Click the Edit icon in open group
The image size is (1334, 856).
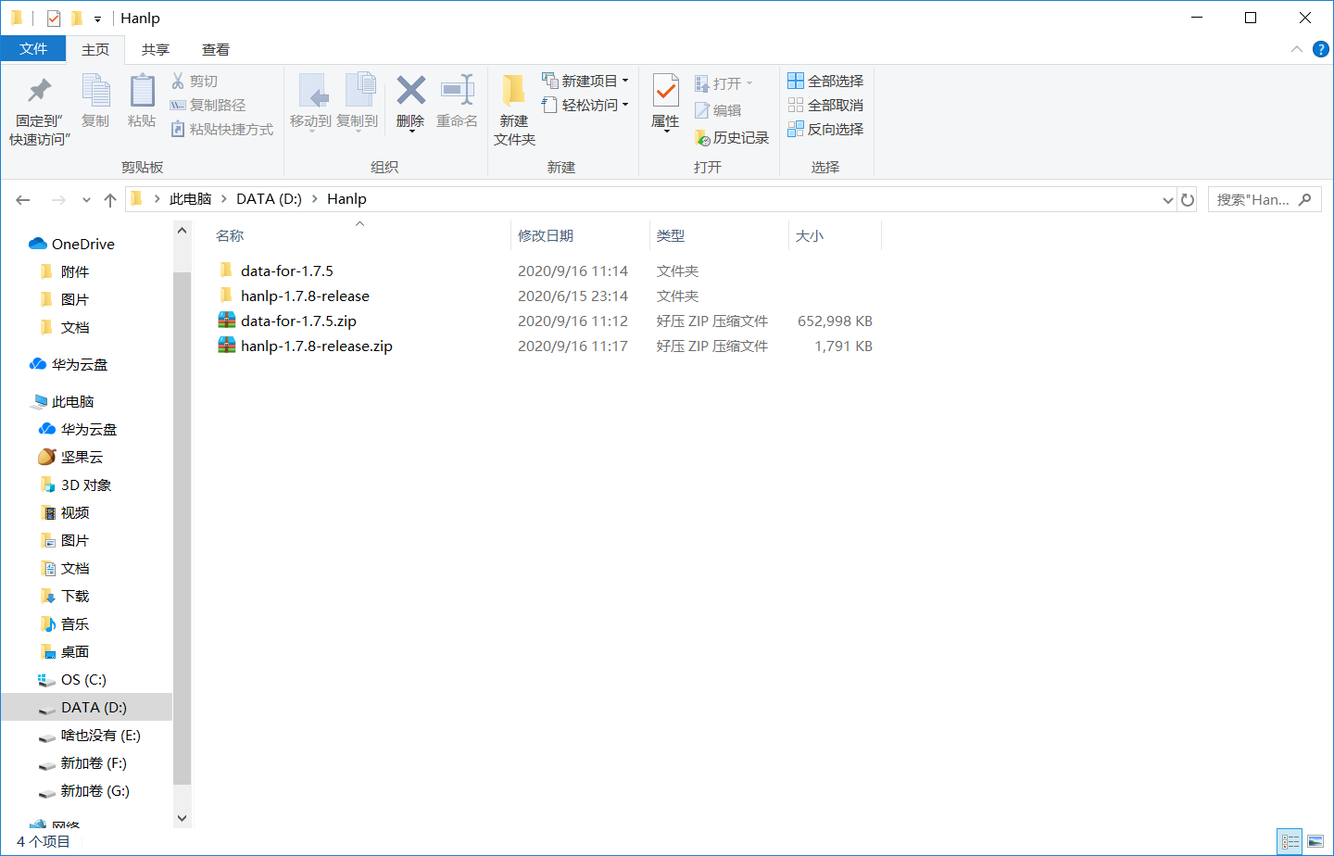tap(702, 110)
